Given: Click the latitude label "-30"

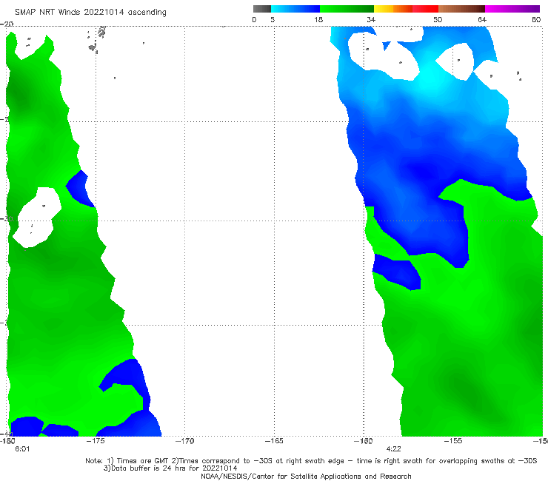Looking at the screenshot, I should pos(7,219).
